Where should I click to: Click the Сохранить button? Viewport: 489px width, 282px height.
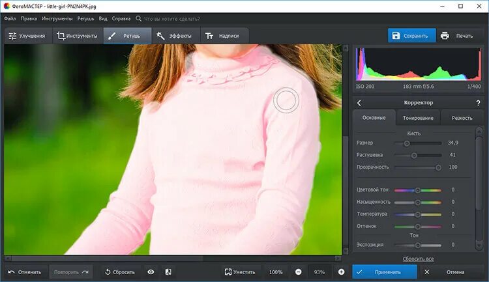tap(412, 36)
